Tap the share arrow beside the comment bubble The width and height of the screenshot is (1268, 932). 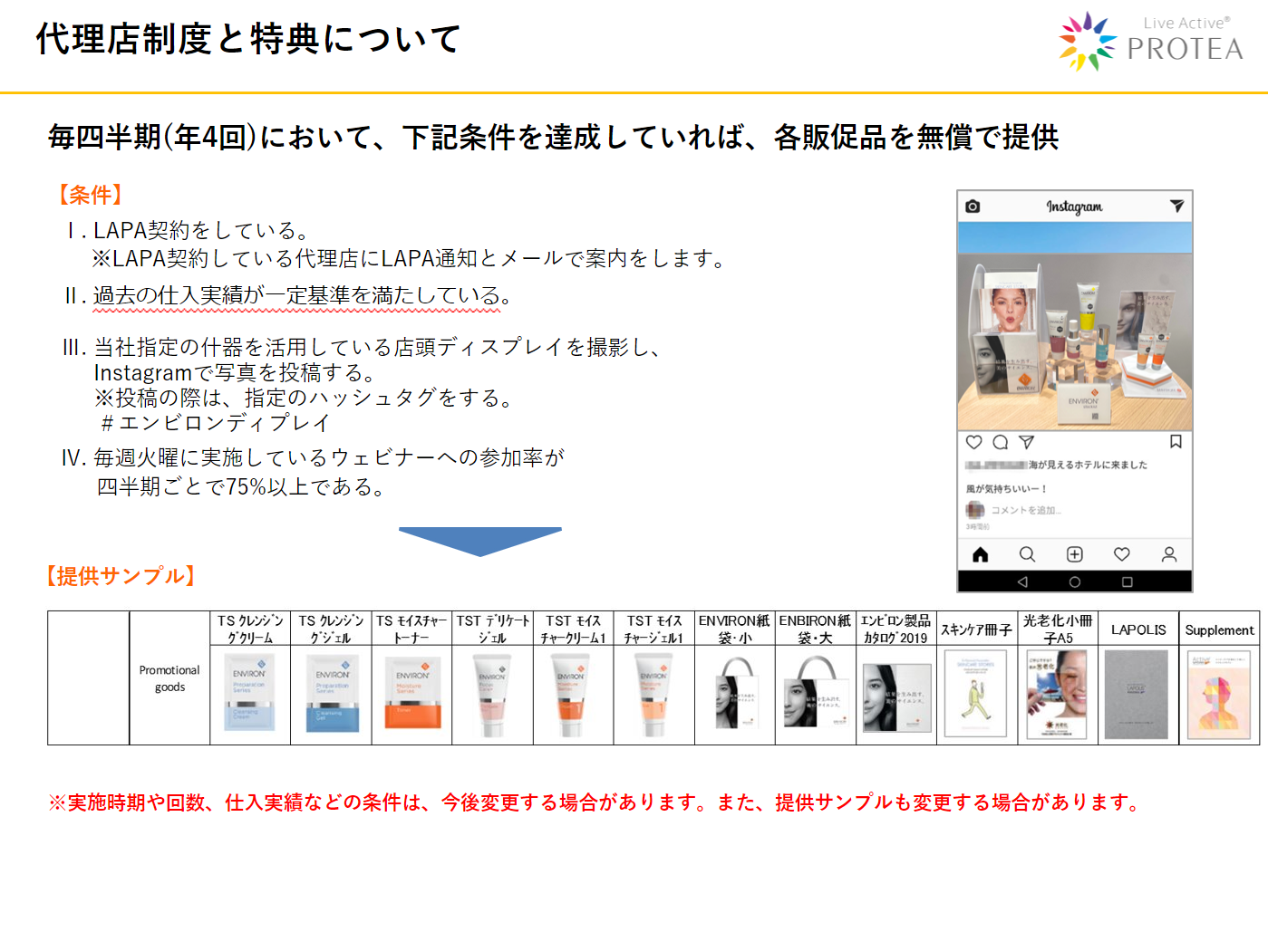tap(1026, 442)
